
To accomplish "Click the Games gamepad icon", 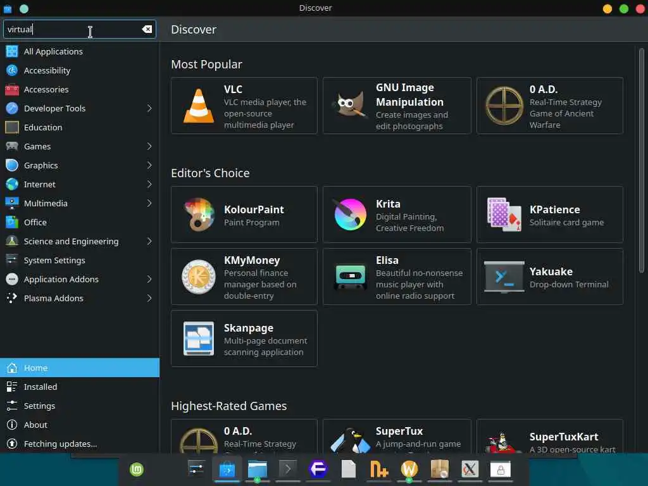I will pyautogui.click(x=12, y=146).
